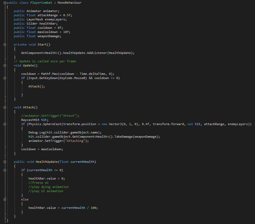Collapse the Update() method fold marker
The width and height of the screenshot is (255, 224).
5,65
